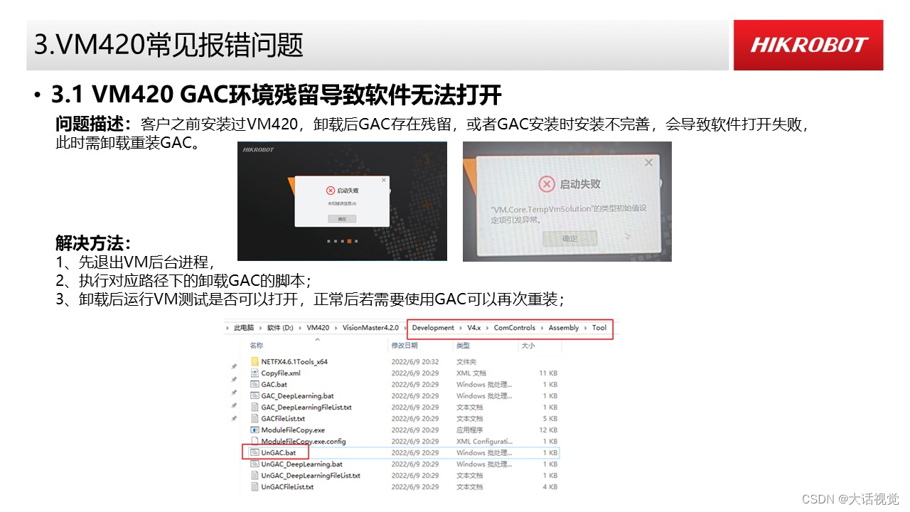
Task: Select the NETFX4.6.1Tools_x64 folder name
Action: tap(294, 362)
